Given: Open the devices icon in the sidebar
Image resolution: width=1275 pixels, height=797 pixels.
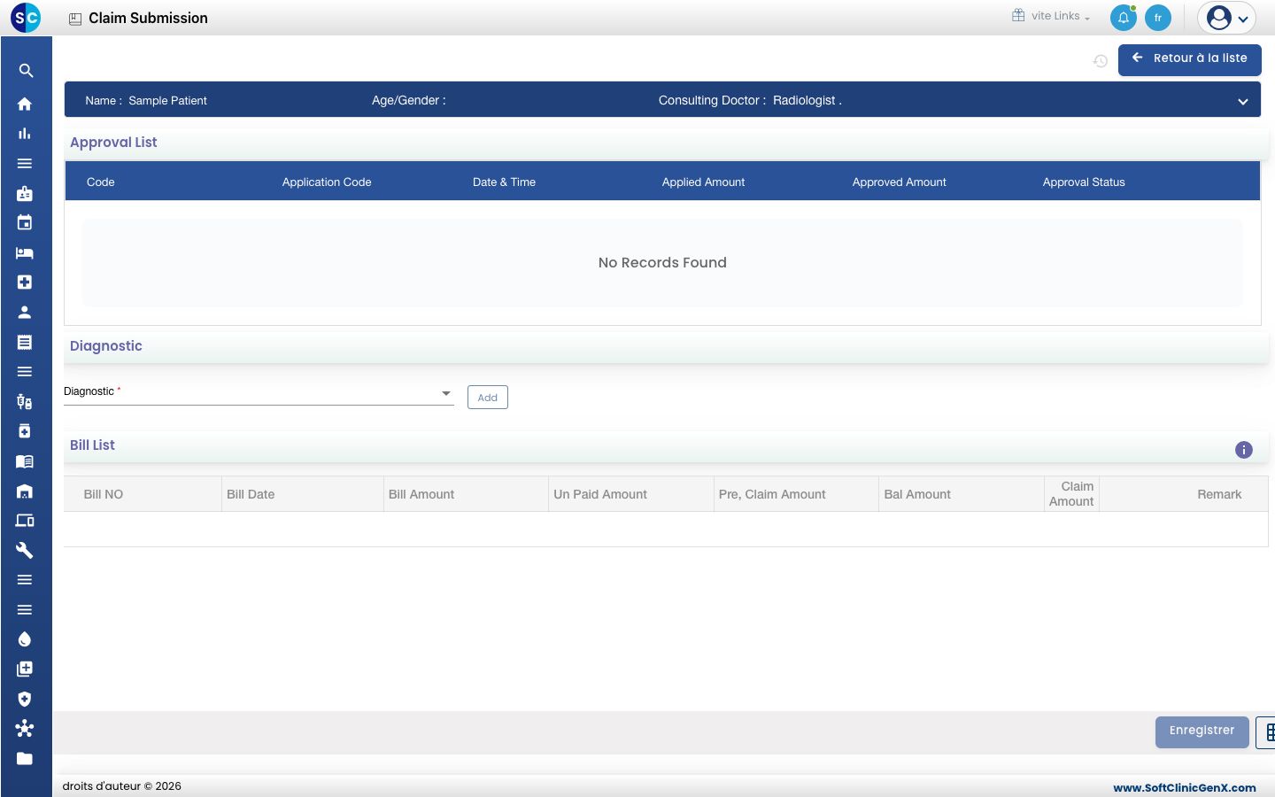Looking at the screenshot, I should pyautogui.click(x=25, y=521).
